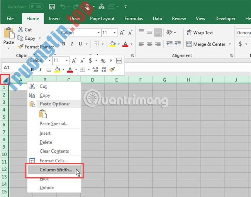Switch to the Insert tab
251x197 pixels.
(x=54, y=18)
